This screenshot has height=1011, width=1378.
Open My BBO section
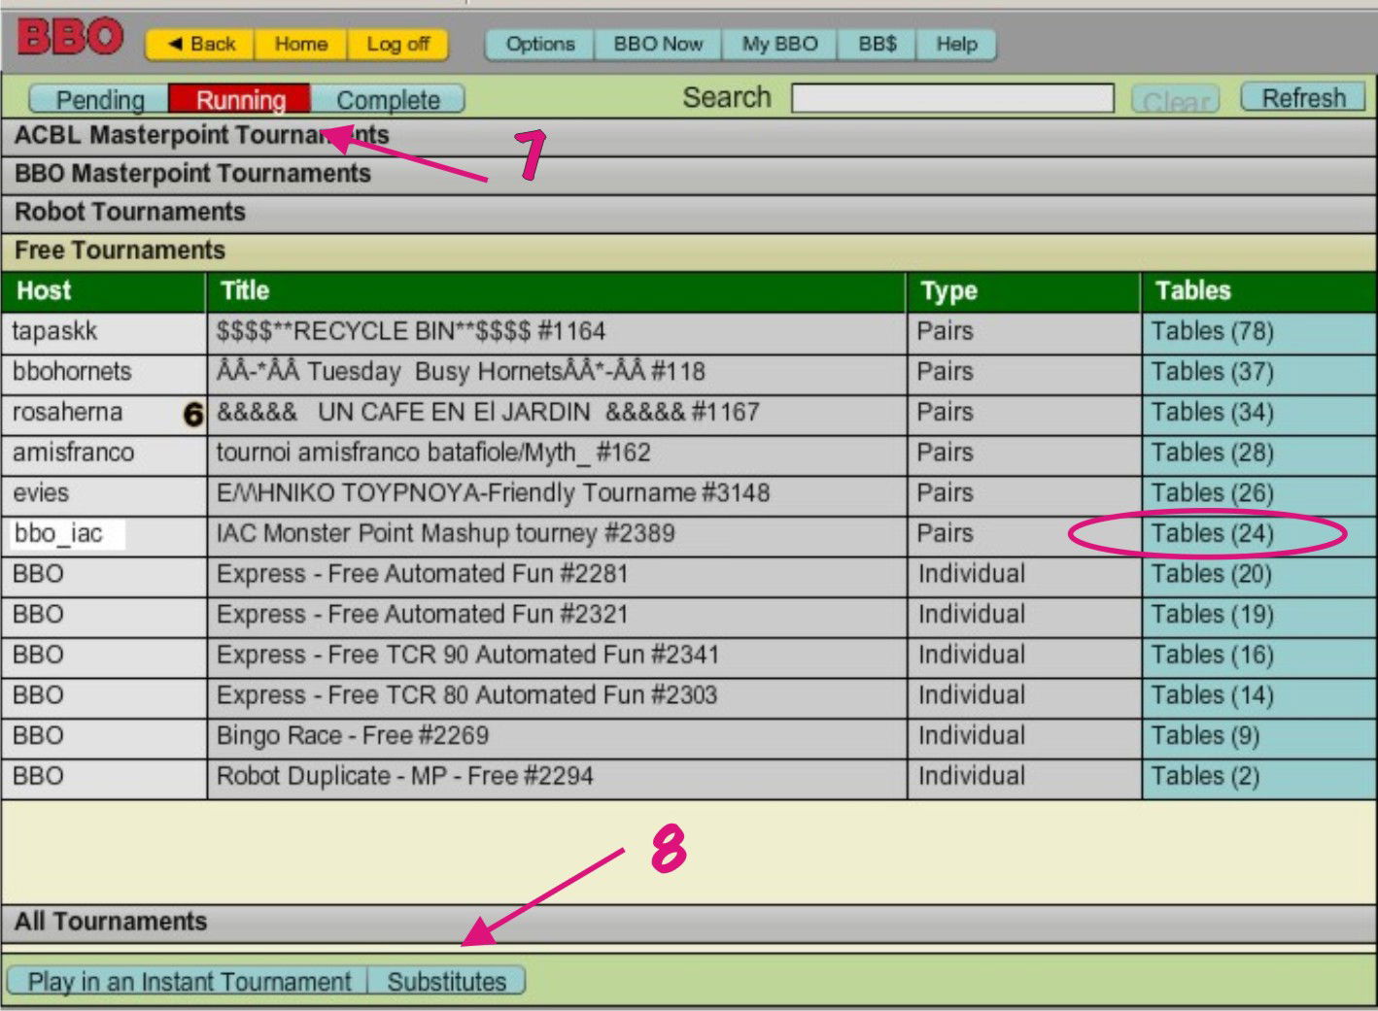point(779,44)
